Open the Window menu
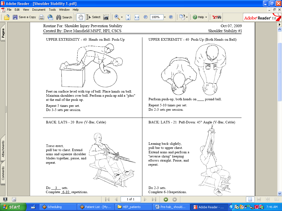Image resolution: width=282 pixels, height=211 pixels. (x=64, y=10)
